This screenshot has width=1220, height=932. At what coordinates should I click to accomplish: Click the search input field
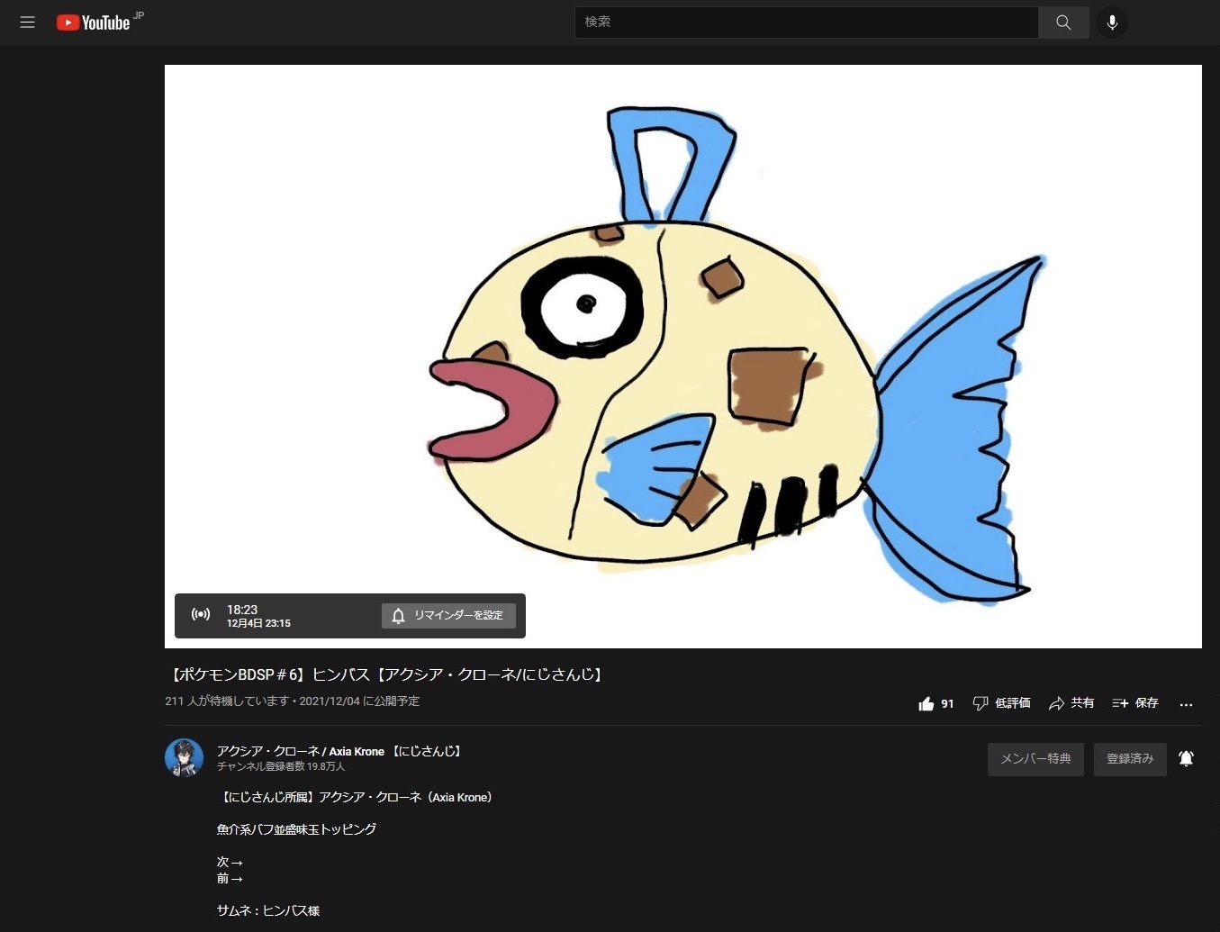coord(806,23)
